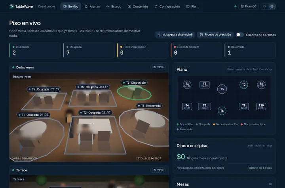Screen dimensions: 285x188
Task: Click the T2 · Ocupada 26:37 label
Action: [95, 113]
